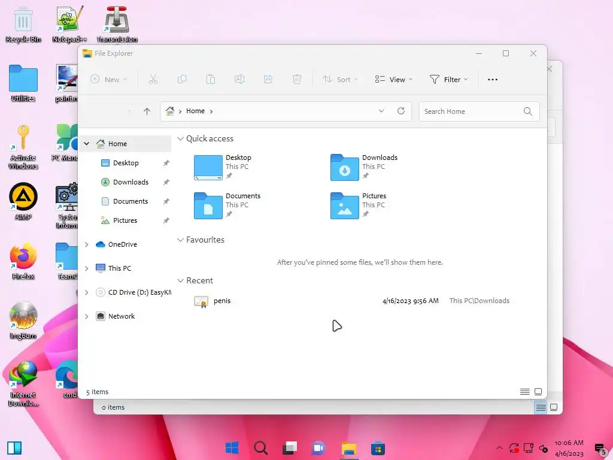
Task: Expand the OneDrive tree node
Action: [x=86, y=244]
